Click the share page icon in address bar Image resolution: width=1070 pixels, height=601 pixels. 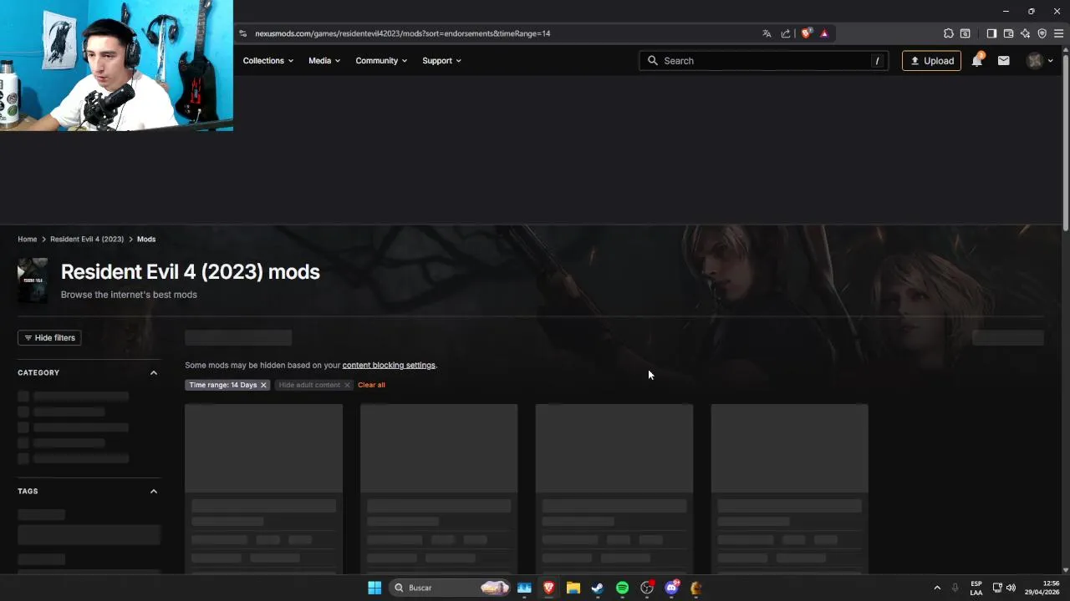tap(786, 33)
